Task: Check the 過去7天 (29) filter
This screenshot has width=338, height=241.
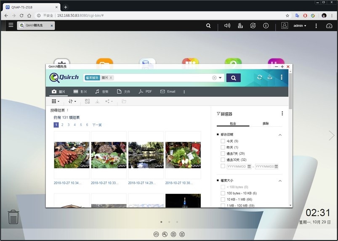Action: [x=223, y=154]
